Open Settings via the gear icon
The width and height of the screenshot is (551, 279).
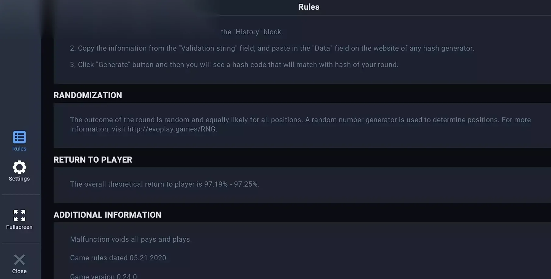tap(19, 167)
